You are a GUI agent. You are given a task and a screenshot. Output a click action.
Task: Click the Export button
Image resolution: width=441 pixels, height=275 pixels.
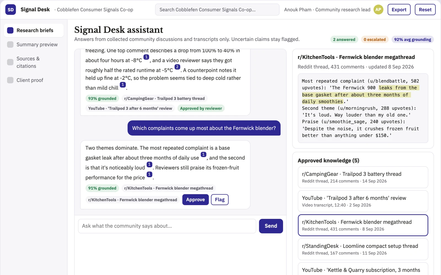399,10
